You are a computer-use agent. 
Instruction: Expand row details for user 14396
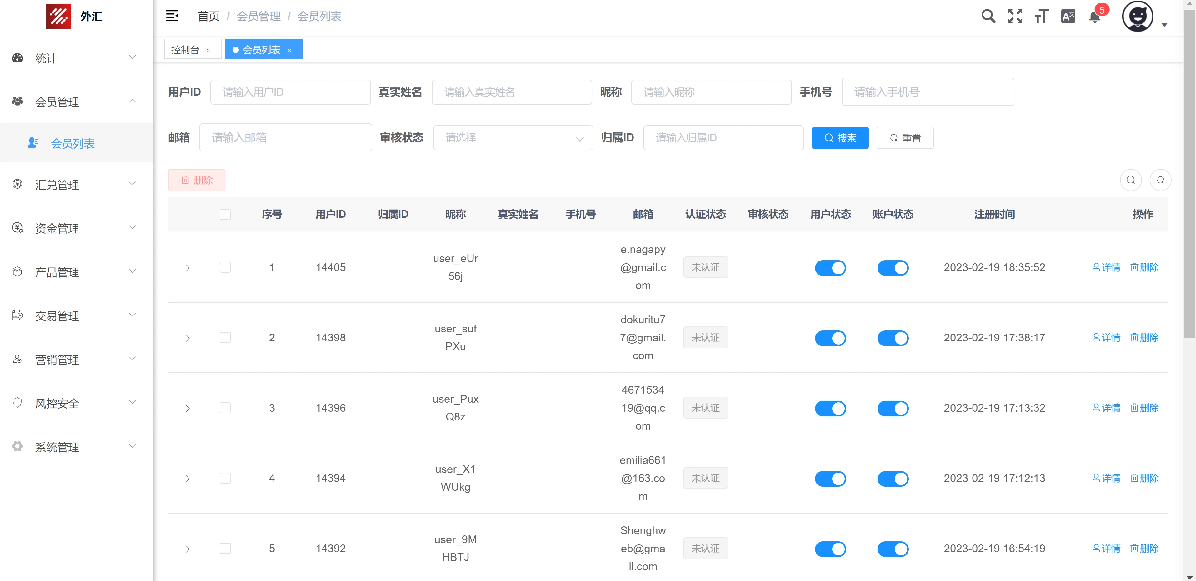[188, 408]
